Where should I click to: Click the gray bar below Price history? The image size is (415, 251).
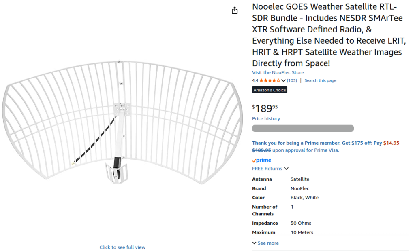[303, 129]
